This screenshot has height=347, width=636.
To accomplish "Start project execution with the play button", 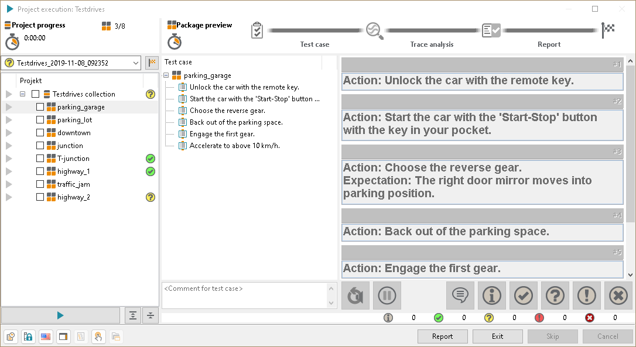I will click(x=60, y=315).
